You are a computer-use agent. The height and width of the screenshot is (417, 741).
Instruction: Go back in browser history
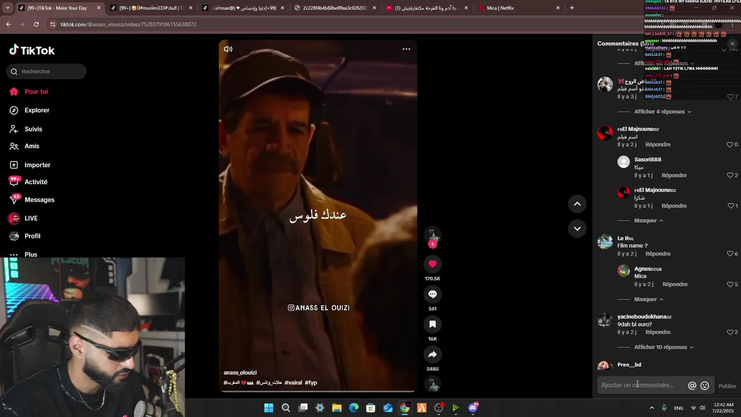coord(8,24)
